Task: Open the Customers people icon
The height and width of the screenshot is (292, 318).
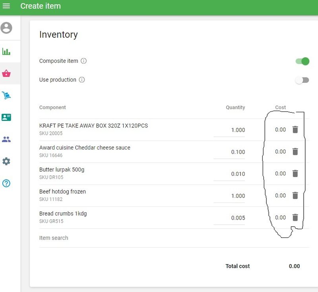Action: (x=6, y=140)
